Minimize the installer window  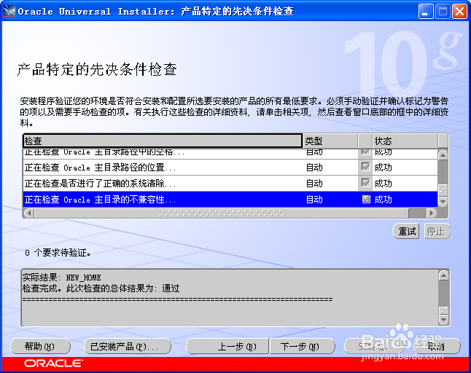426,12
